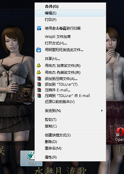Click the lock icon beside 加密该文件(夹)
Screen dimensions: 124x174
[39, 65]
